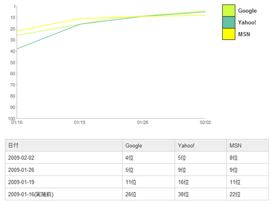This screenshot has width=274, height=206.
Task: Click the Google legend label
Action: 247,11
